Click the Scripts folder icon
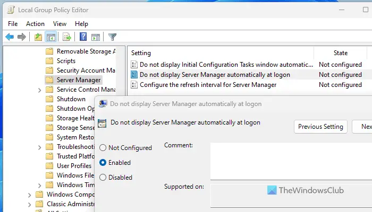 point(49,61)
